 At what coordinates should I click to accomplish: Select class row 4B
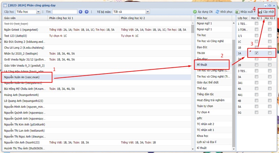click(x=256, y=101)
